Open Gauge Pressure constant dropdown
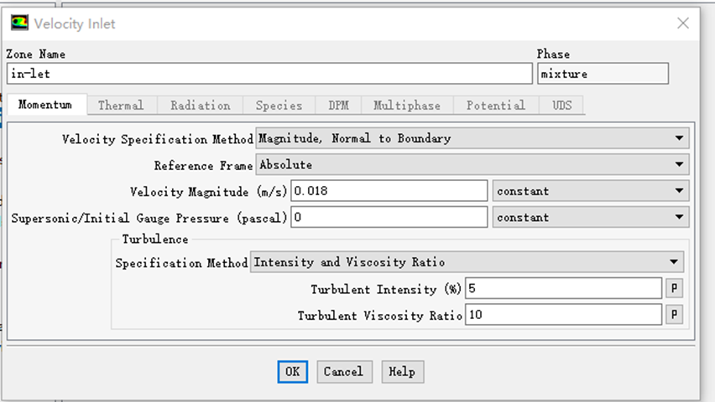The height and width of the screenshot is (402, 715). click(x=591, y=217)
